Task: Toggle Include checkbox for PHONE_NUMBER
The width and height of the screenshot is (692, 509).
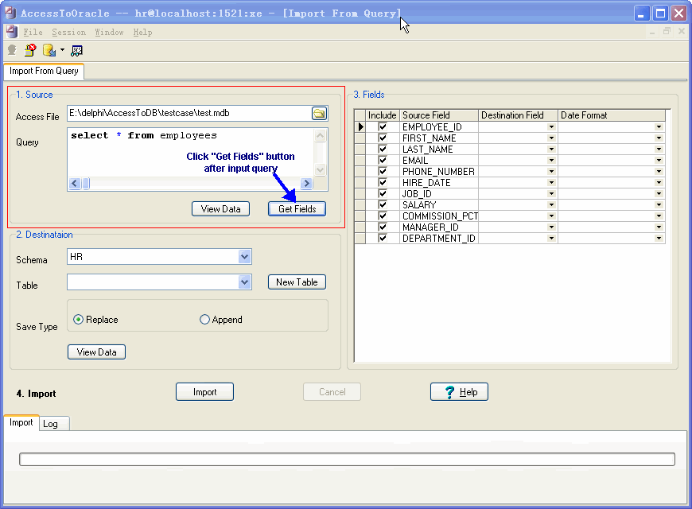Action: (383, 171)
